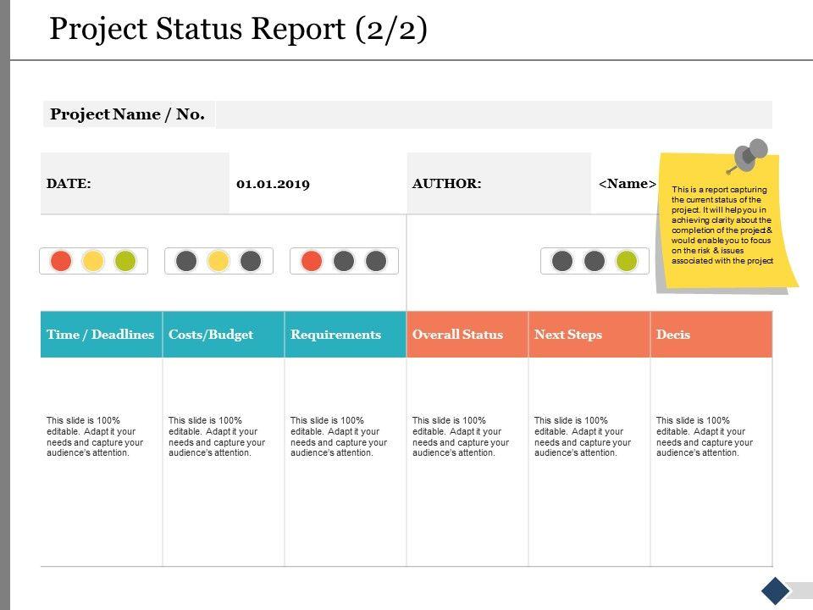Click the date value 01.01.2019
Screen dimensions: 813x610
[273, 183]
